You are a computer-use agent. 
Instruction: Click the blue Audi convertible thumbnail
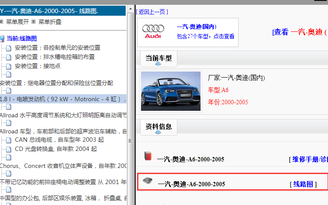pyautogui.click(x=171, y=91)
